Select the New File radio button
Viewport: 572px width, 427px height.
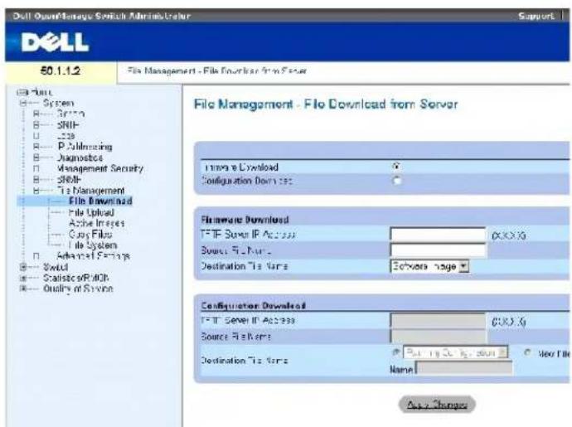pos(527,352)
